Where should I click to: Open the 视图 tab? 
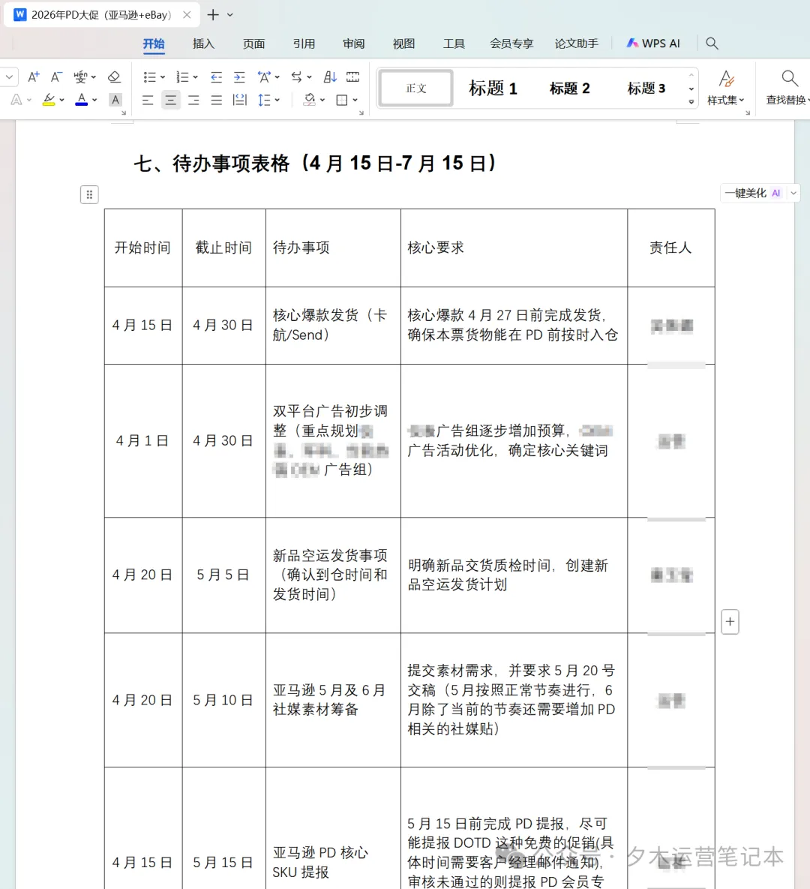click(x=403, y=44)
